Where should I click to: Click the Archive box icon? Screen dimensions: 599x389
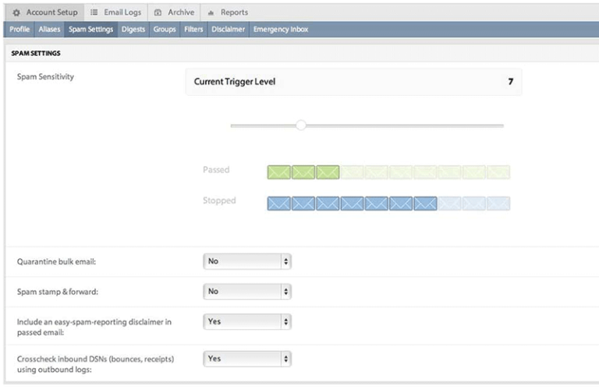(158, 12)
